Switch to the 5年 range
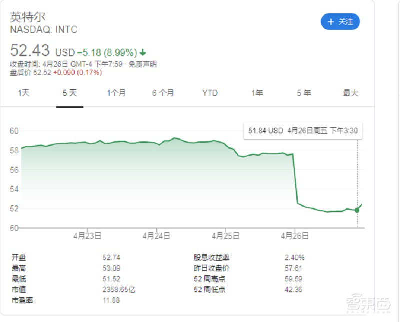 pyautogui.click(x=303, y=93)
